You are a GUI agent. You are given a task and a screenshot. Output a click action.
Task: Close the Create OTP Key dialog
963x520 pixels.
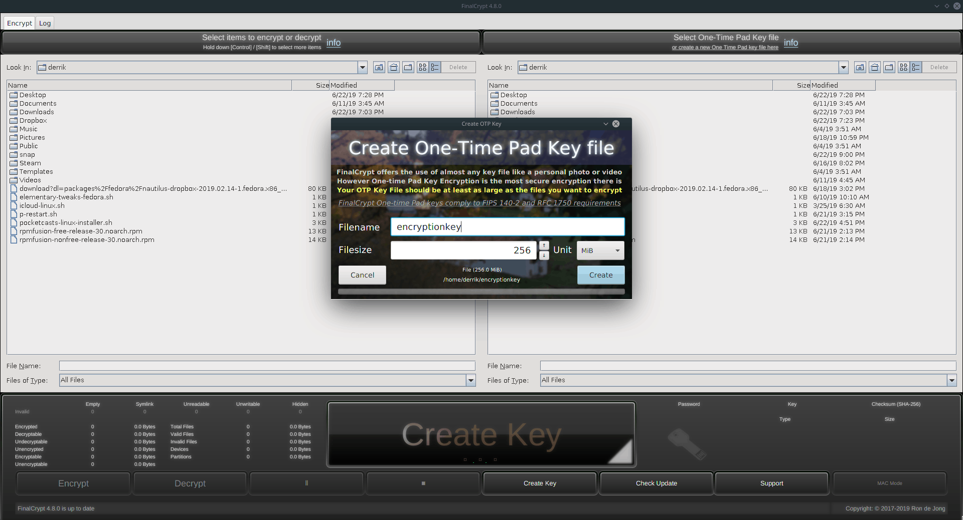pos(616,124)
